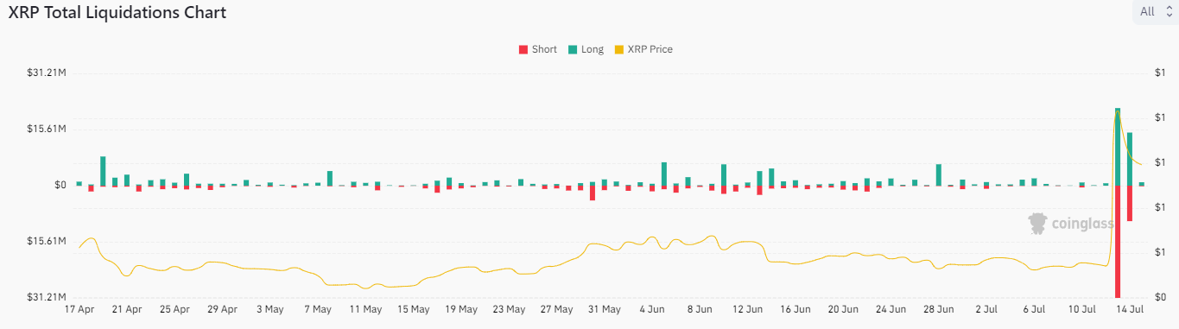Screen dimensions: 1179x329
Task: Click the green bar above 28 Jun
Action: pyautogui.click(x=939, y=174)
